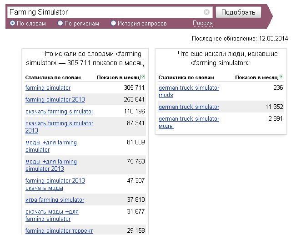Open help icon beside right 'Показов в месяц'
Screen dimensions: 296x235
click(281, 77)
